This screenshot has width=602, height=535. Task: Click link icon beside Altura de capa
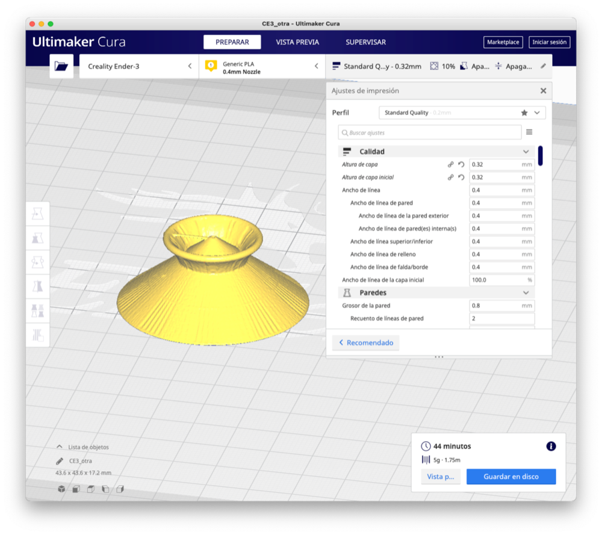[450, 164]
